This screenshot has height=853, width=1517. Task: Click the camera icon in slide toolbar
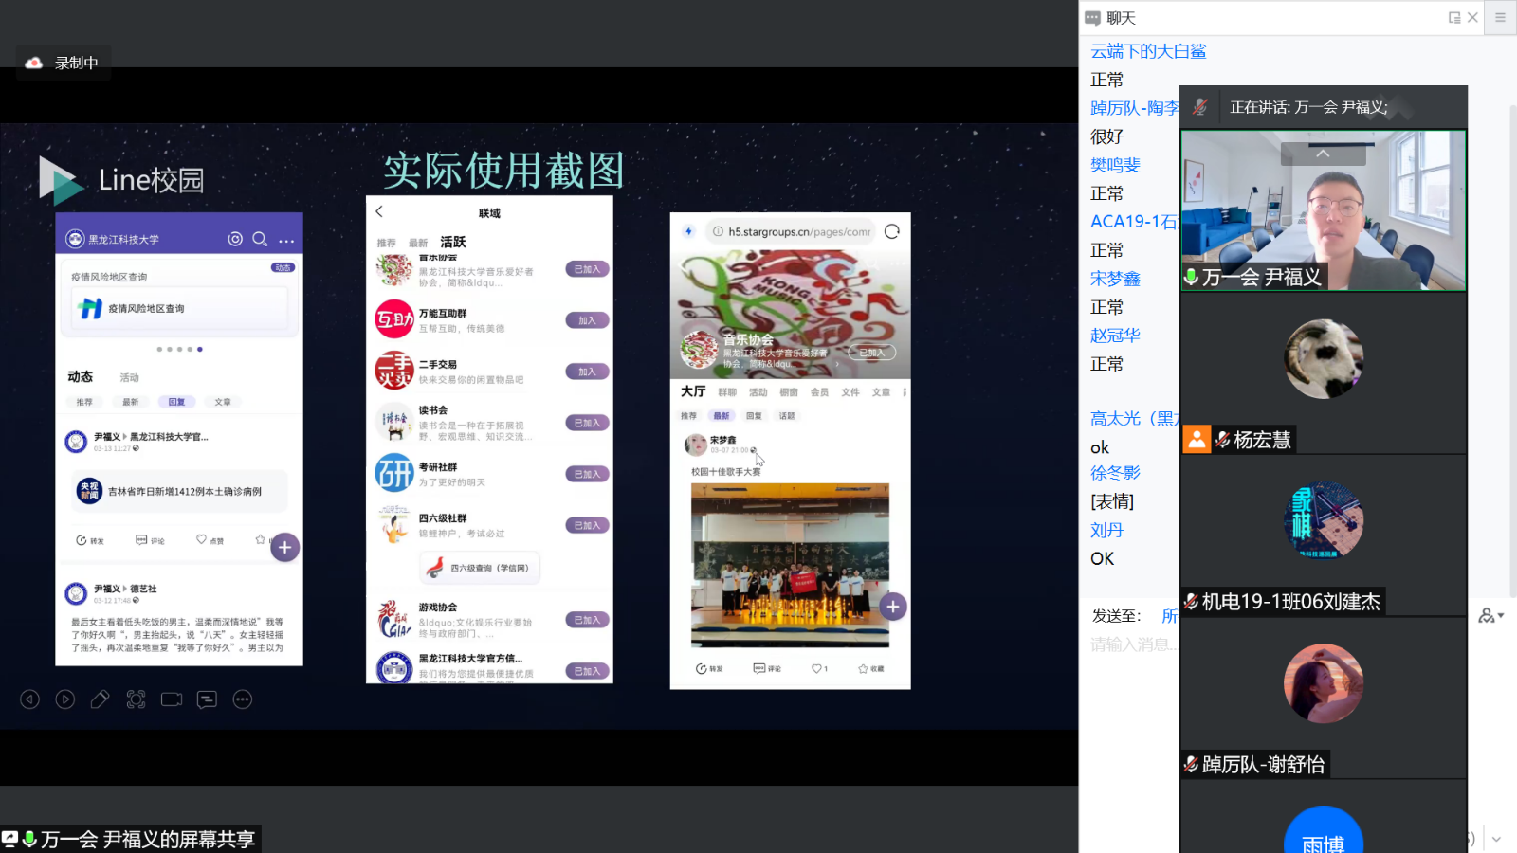point(172,699)
